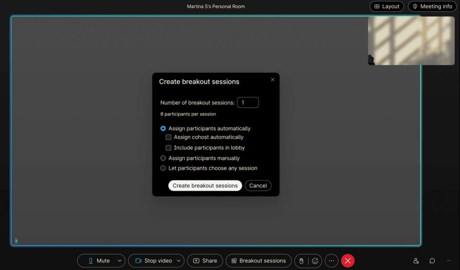View Meeting info
Viewport: 460px width, 270px height.
point(432,6)
